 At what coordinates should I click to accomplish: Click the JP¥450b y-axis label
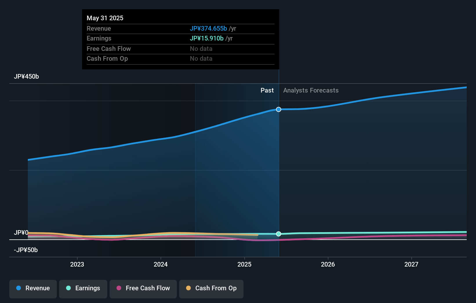(x=26, y=77)
